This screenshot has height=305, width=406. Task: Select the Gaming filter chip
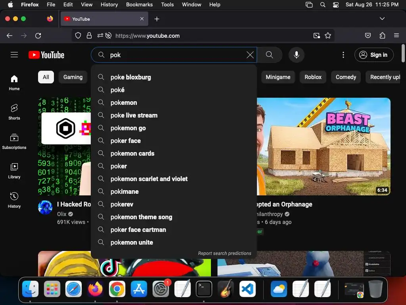73,77
